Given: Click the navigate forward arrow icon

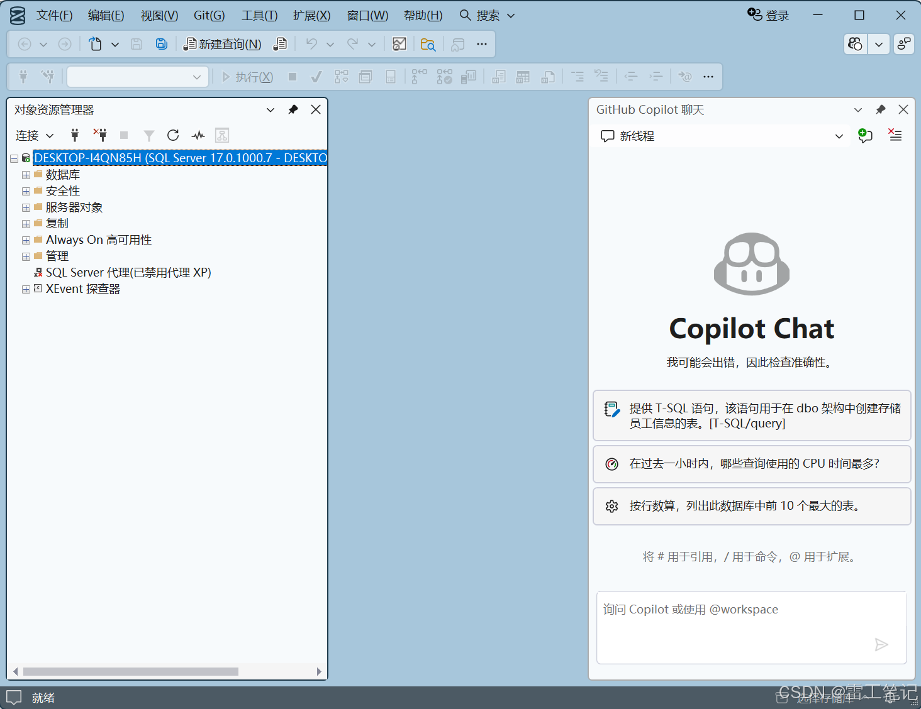Looking at the screenshot, I should click(65, 44).
